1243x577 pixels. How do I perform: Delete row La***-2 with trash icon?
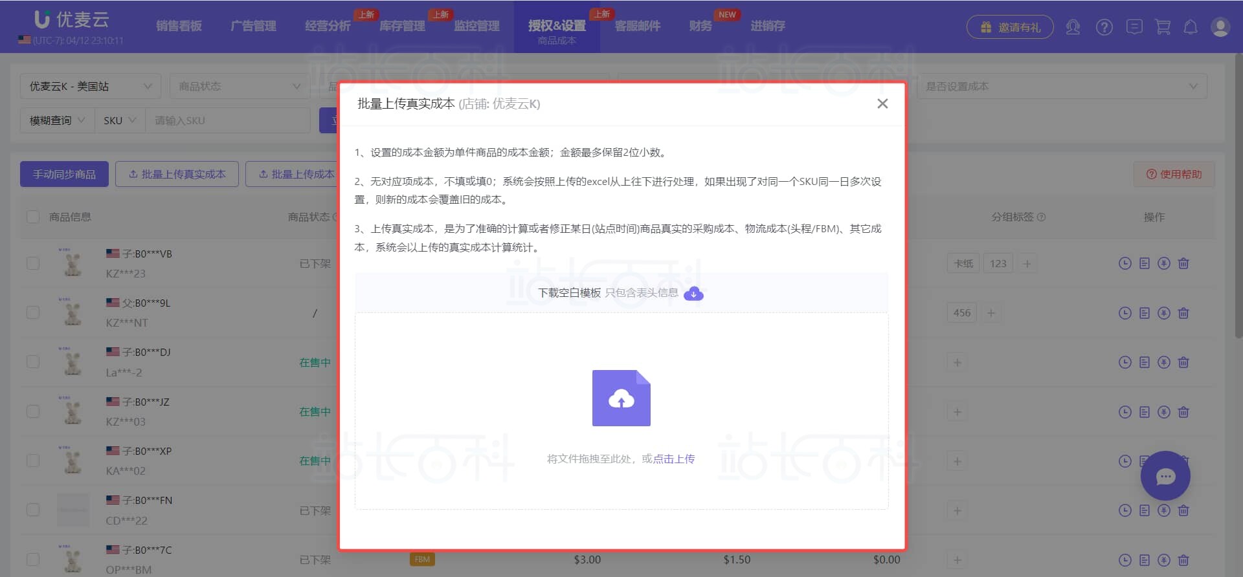1183,362
